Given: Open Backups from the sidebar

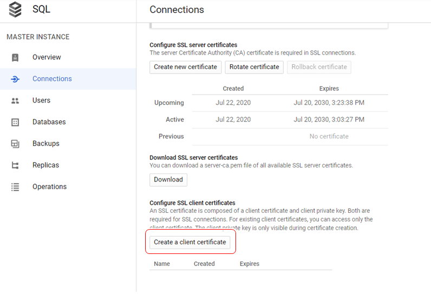Looking at the screenshot, I should point(45,144).
